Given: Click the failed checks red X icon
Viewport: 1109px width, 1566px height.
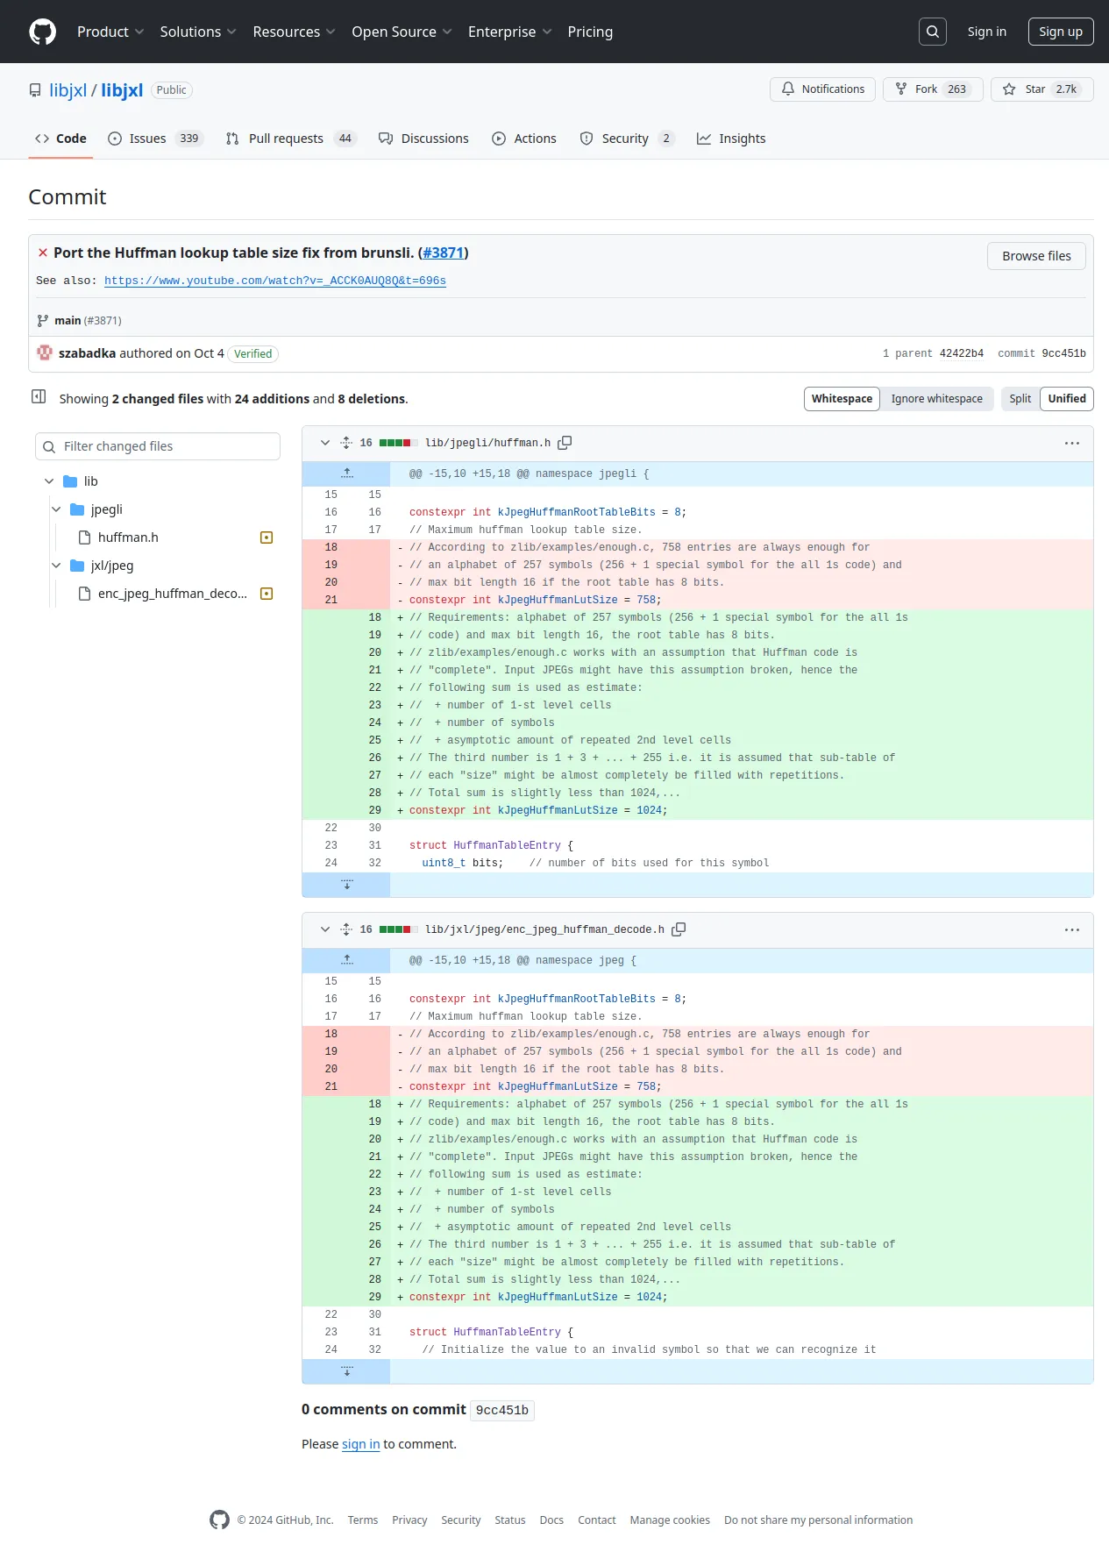Looking at the screenshot, I should [42, 253].
